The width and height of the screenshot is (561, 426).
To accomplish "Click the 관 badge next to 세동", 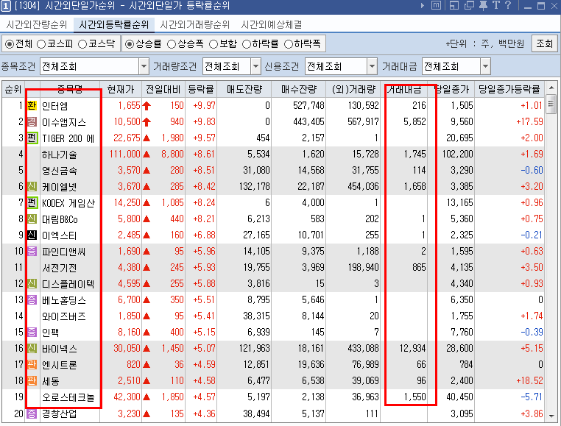I will [x=32, y=380].
